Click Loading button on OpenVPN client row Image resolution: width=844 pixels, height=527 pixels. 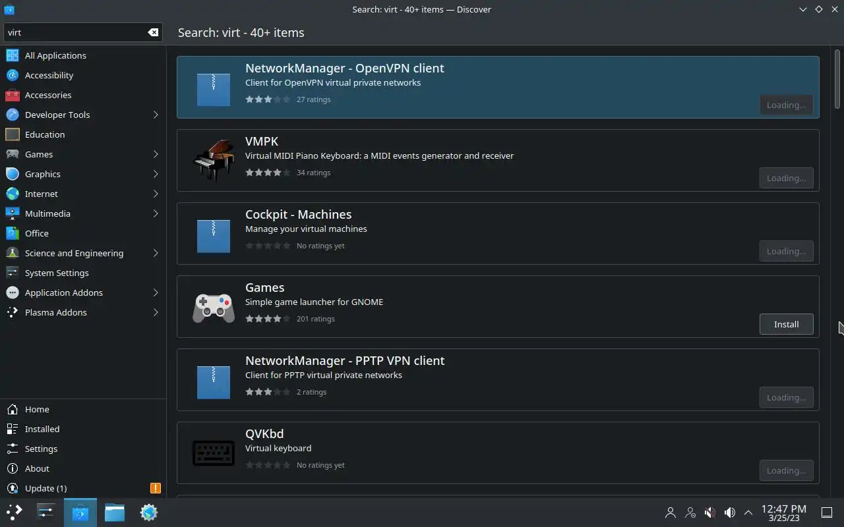pos(786,105)
